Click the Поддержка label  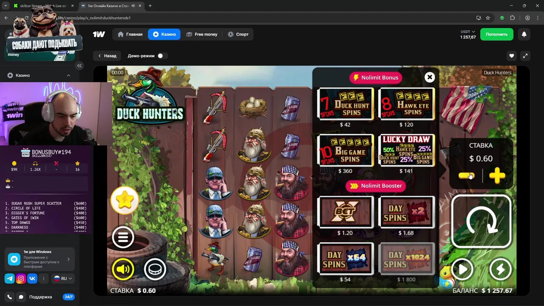click(40, 297)
